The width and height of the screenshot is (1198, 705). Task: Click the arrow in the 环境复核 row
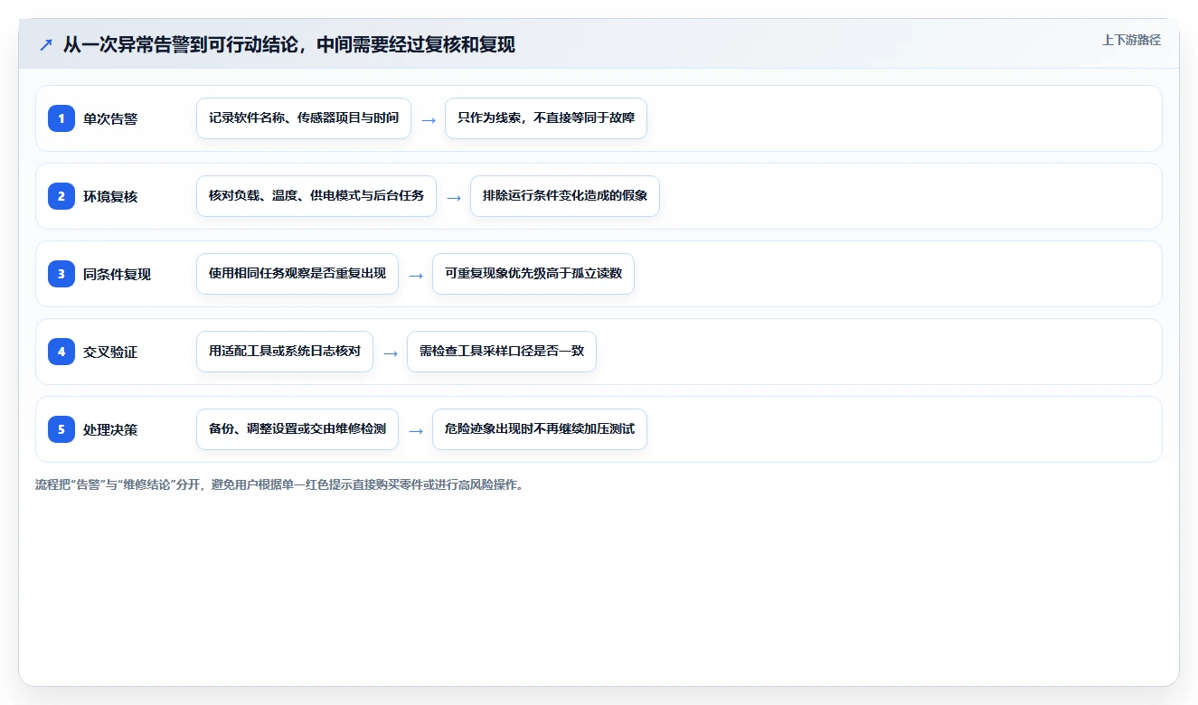click(x=454, y=197)
